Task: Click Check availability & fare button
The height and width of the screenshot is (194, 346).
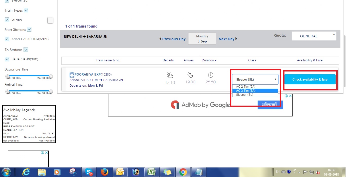Action: point(310,79)
